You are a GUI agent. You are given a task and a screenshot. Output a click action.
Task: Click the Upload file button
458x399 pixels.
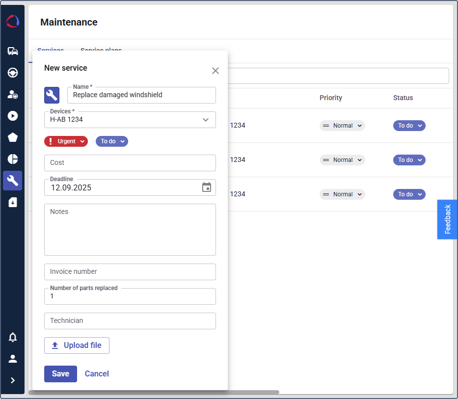click(77, 346)
